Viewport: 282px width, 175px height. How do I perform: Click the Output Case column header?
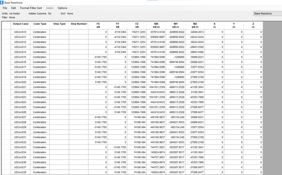coord(20,25)
